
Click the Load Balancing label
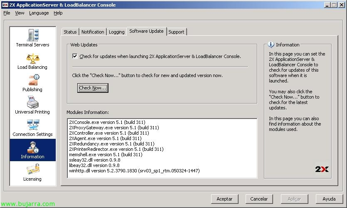(x=32, y=67)
